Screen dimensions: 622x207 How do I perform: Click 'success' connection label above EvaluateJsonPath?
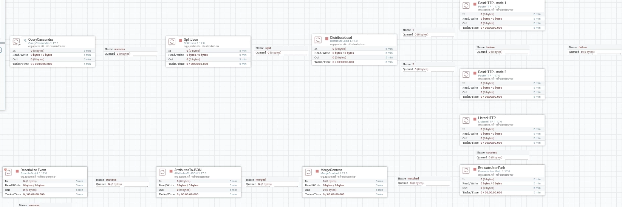(x=492, y=153)
